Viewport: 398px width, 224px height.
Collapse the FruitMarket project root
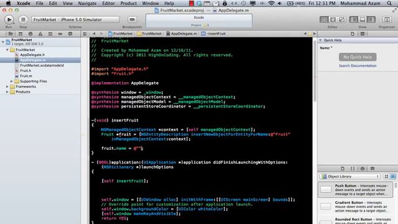point(3,42)
